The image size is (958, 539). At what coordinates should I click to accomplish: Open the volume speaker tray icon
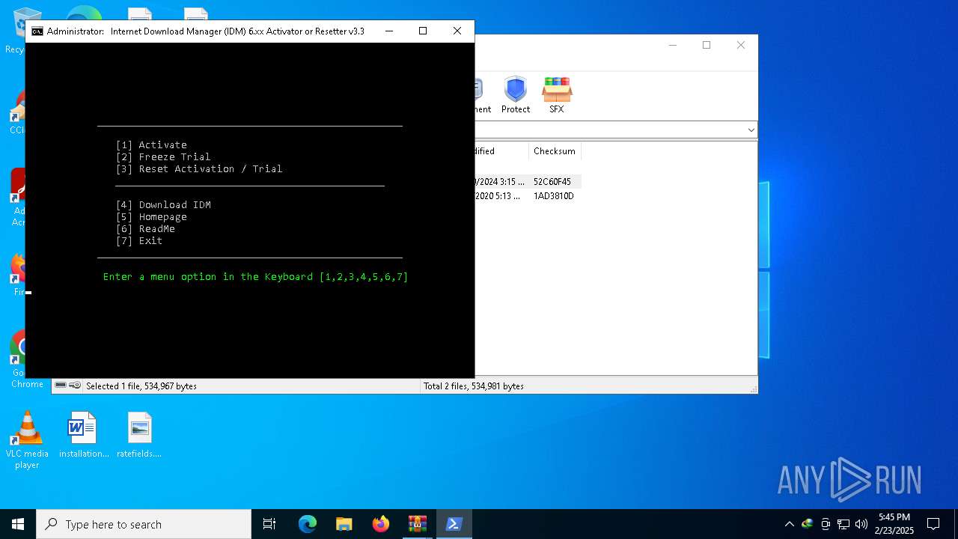(x=861, y=524)
